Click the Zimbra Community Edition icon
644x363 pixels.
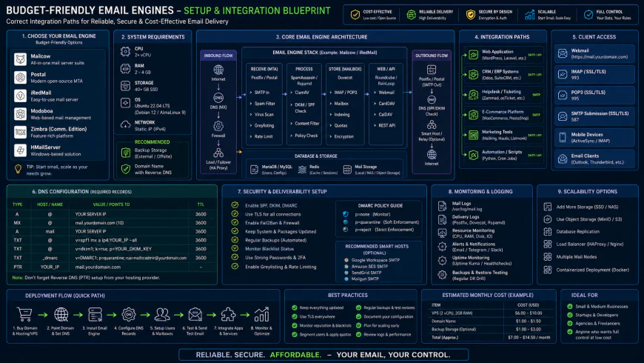(x=20, y=132)
